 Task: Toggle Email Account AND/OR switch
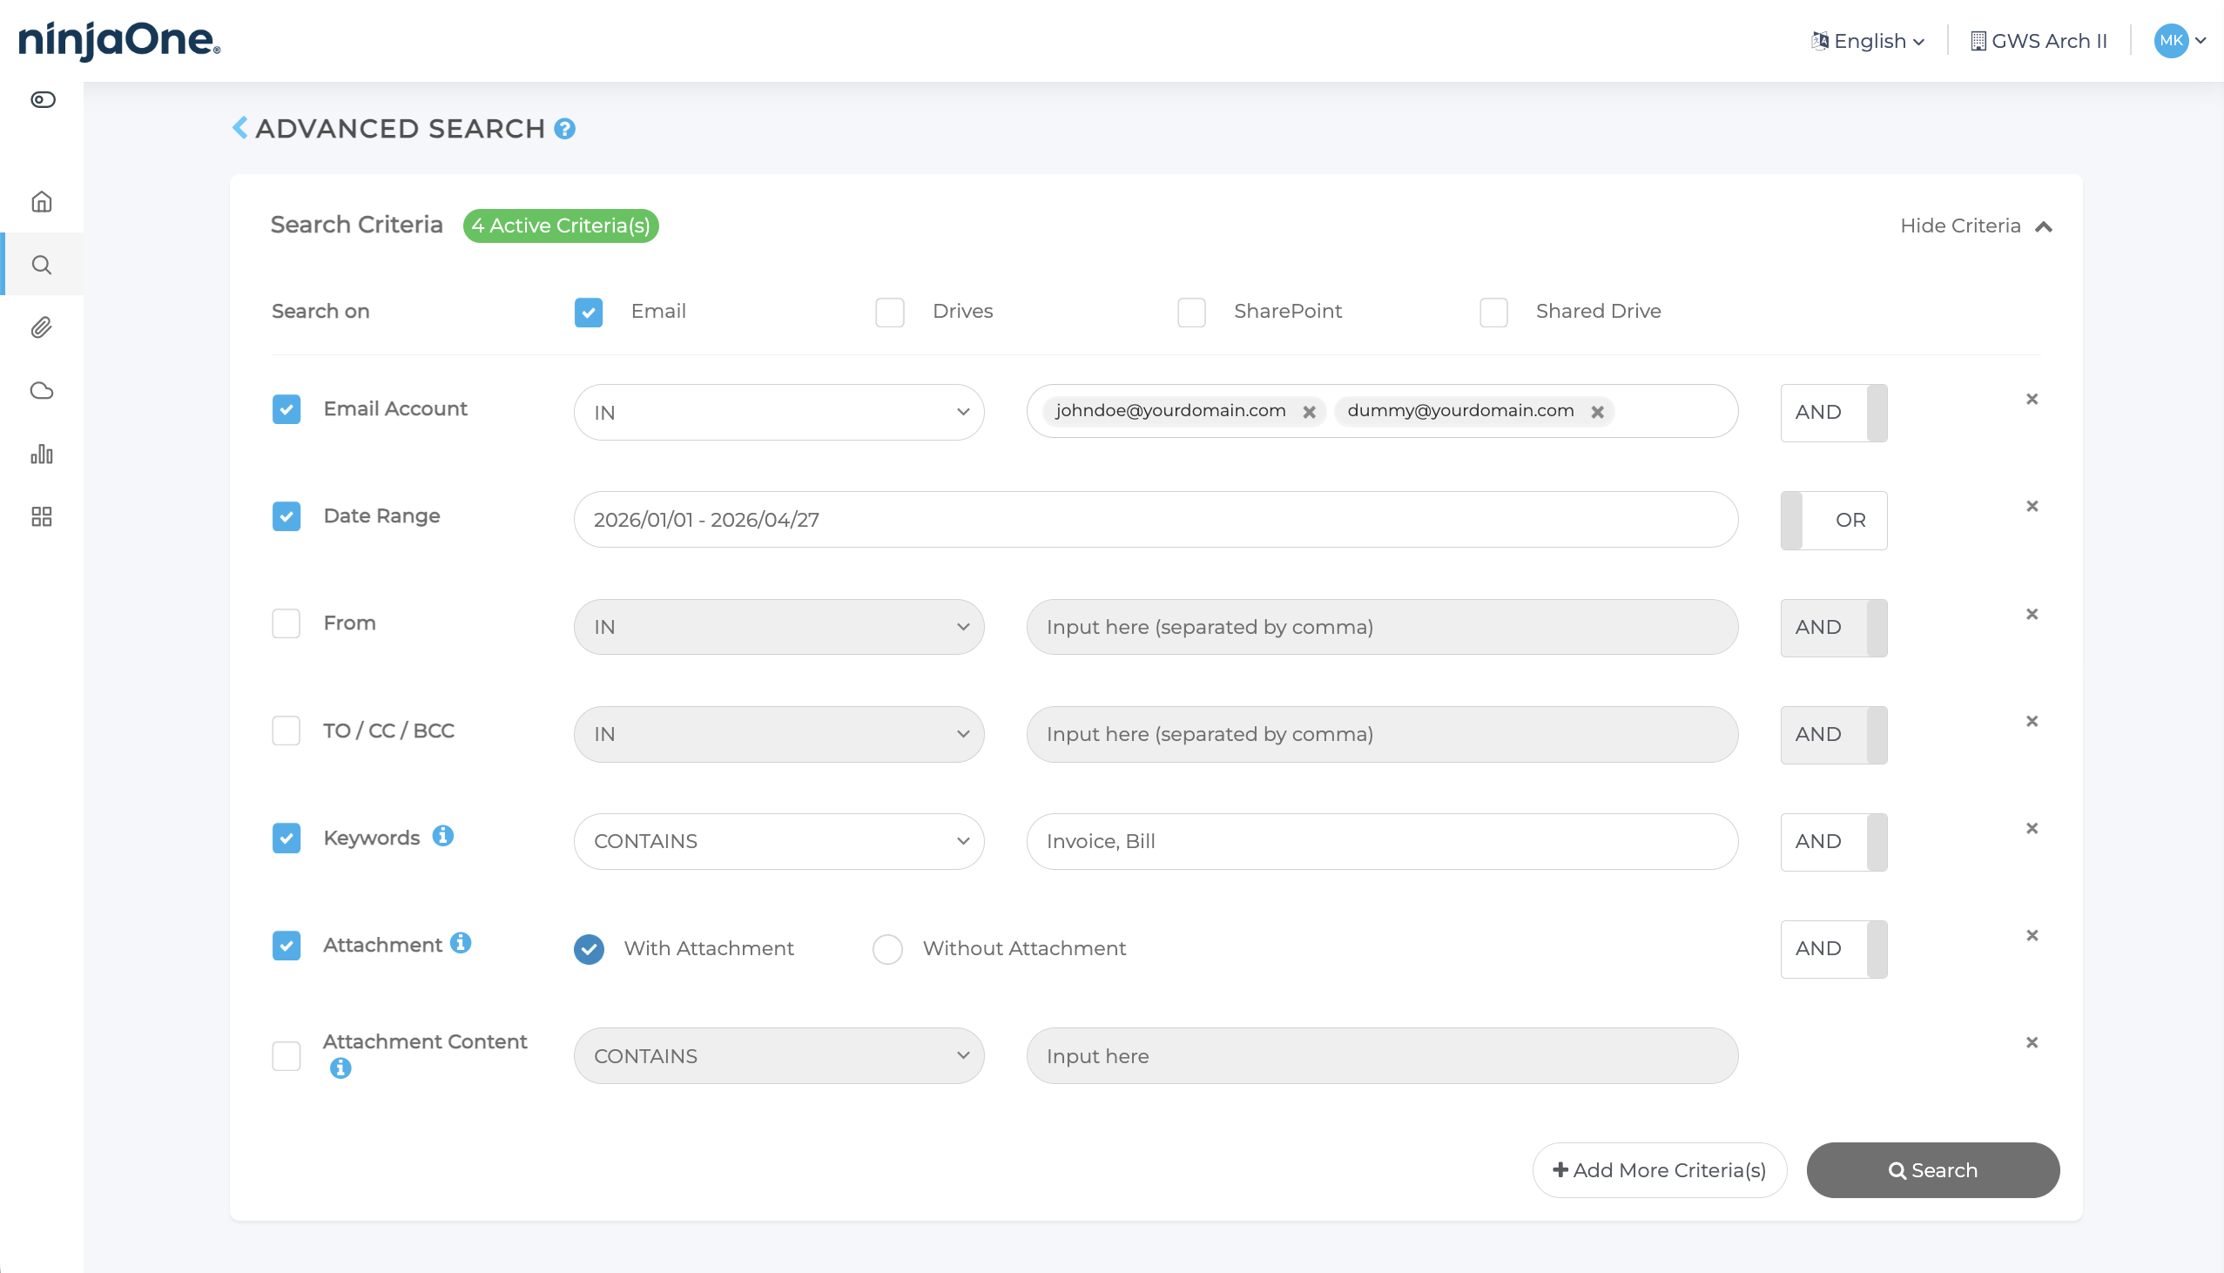coord(1833,413)
